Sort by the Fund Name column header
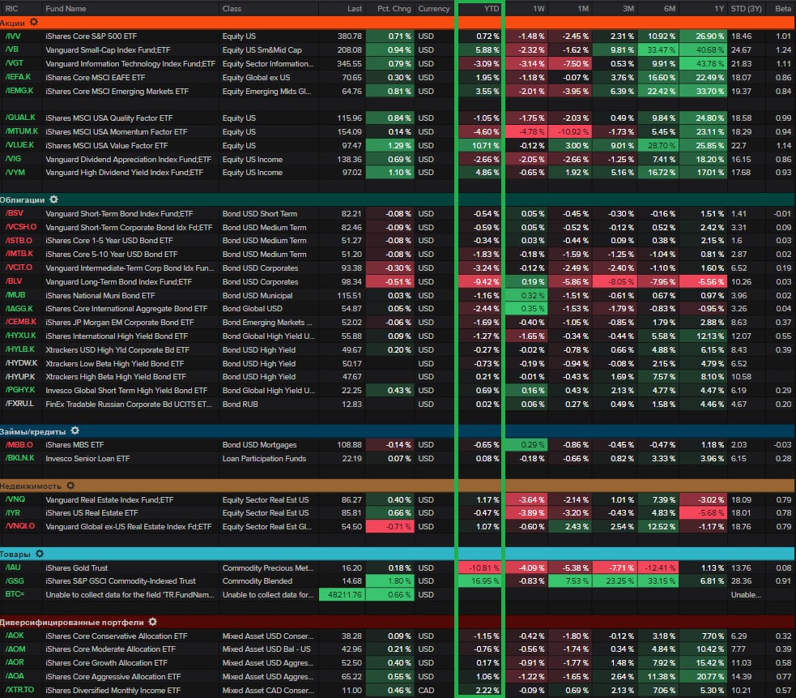 [66, 9]
